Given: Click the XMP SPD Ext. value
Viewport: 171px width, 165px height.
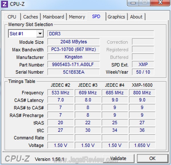Looking at the screenshot, I should point(143,65).
